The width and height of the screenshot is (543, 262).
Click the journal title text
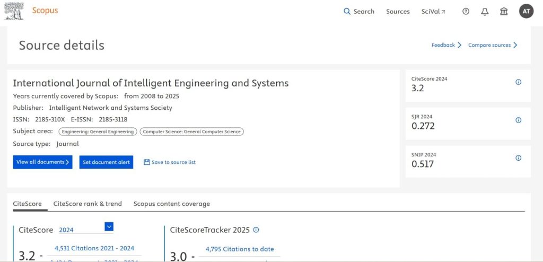pos(151,83)
